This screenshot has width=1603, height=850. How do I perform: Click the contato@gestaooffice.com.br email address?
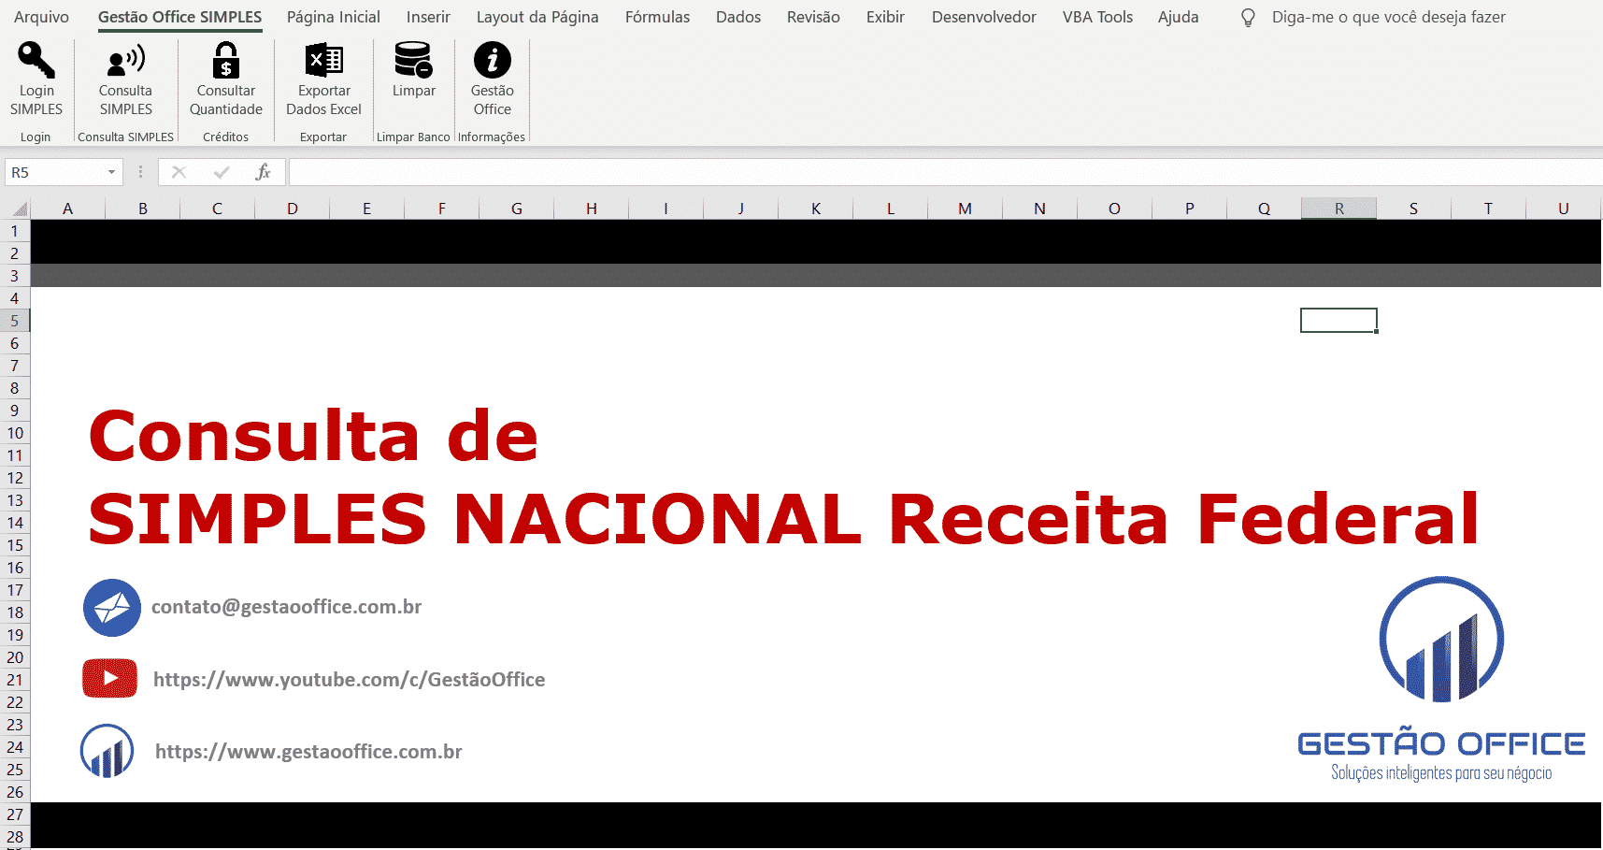pos(286,607)
